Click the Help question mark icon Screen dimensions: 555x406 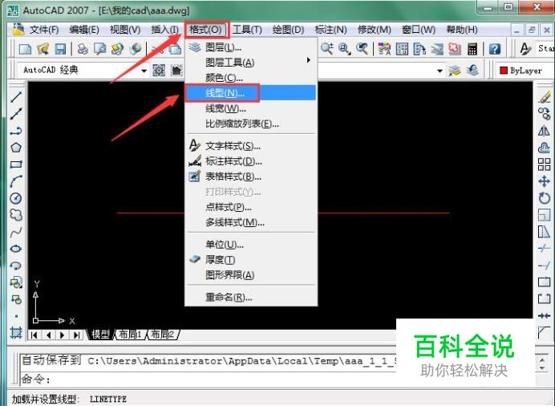point(495,49)
